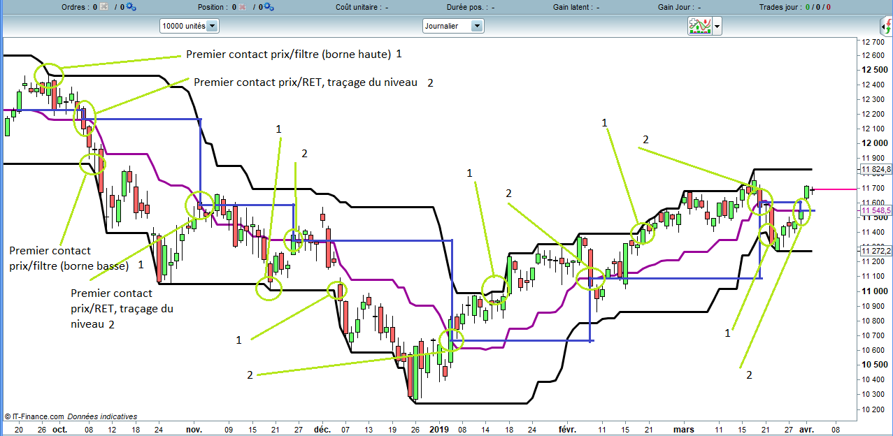Click the 'févr.' month label on the time axis
893x436 pixels.
pyautogui.click(x=567, y=430)
